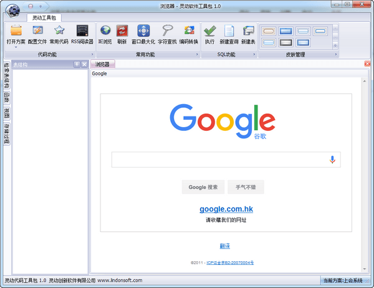Apply the third skin in first row
Screen dimensions: 374x288
tap(303, 31)
